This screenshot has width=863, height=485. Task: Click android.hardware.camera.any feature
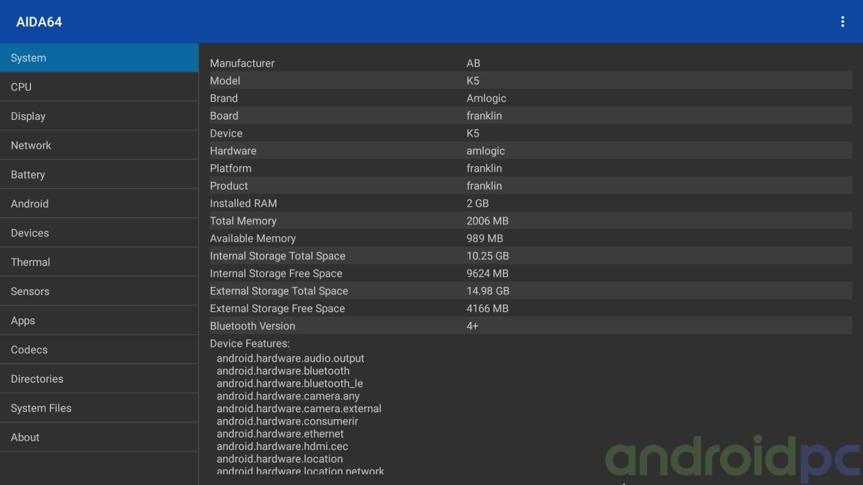click(x=288, y=396)
